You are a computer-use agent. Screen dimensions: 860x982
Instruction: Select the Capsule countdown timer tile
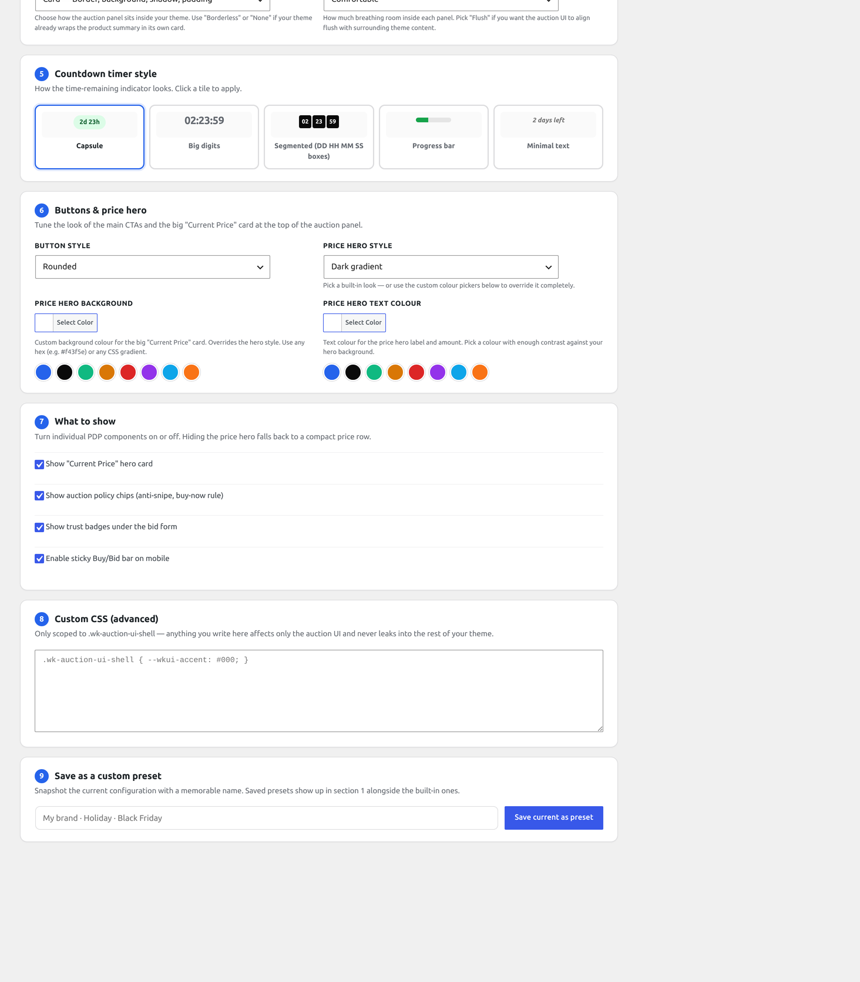[x=89, y=137]
